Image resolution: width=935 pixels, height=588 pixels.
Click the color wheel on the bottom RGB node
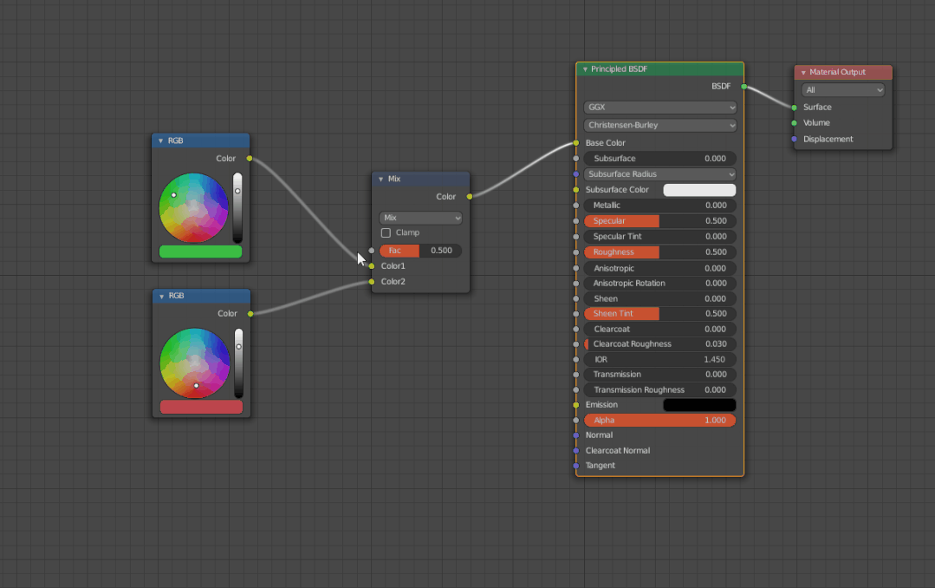195,363
